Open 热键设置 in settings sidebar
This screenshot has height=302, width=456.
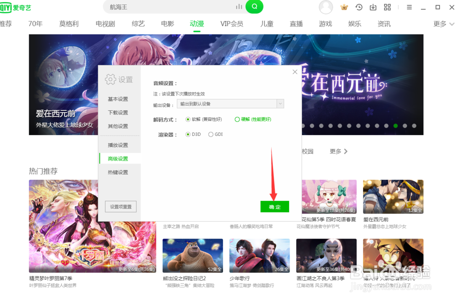tap(118, 172)
